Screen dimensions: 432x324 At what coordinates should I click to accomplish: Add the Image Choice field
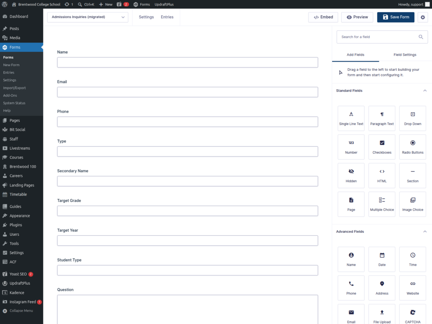[413, 204]
